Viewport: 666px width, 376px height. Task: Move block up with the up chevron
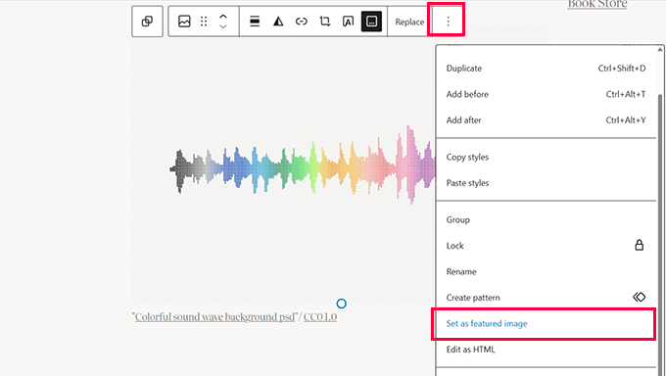(223, 16)
